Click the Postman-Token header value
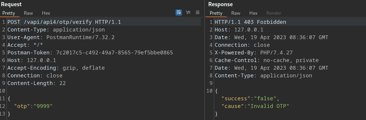The height and width of the screenshot is (120, 366). [115, 53]
